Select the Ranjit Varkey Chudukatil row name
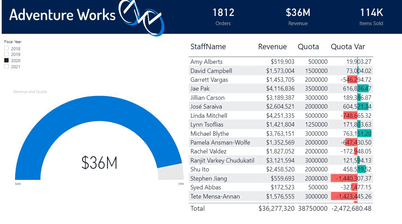Viewport: 402px width, 224px height. (x=222, y=161)
